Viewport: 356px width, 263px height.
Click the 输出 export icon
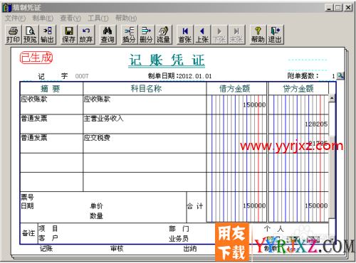[x=47, y=35]
